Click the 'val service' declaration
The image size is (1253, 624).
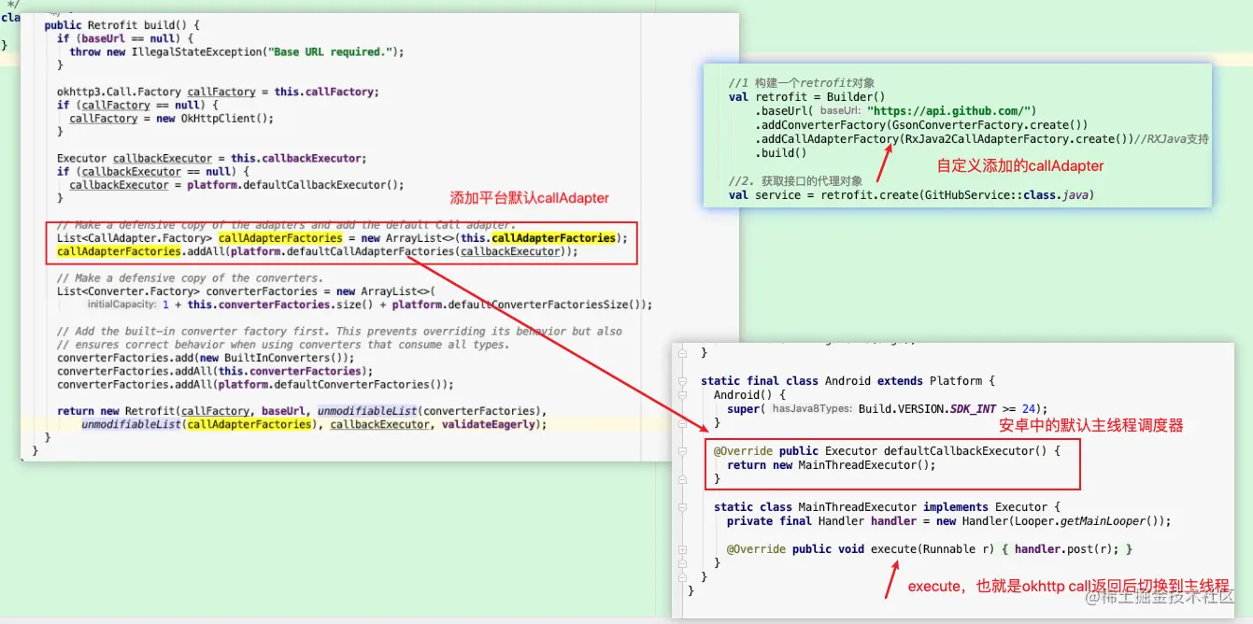click(765, 195)
